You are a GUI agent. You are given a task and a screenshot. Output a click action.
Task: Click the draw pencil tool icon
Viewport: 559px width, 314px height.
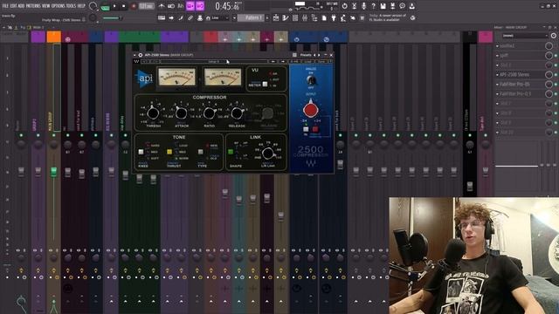181,17
